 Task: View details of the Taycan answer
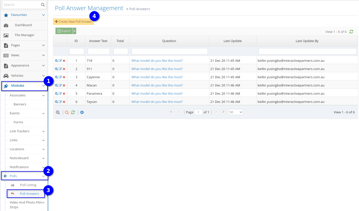[x=56, y=102]
